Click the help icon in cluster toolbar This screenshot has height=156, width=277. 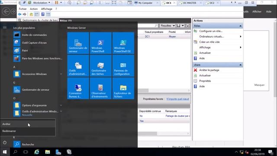43,14
